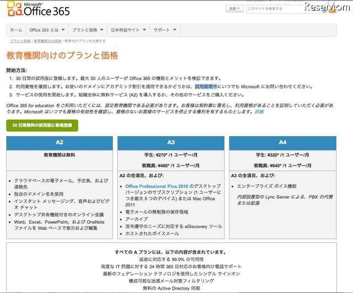Expand the プランと価格 dropdown menu
353x293 pixels.
click(x=88, y=30)
